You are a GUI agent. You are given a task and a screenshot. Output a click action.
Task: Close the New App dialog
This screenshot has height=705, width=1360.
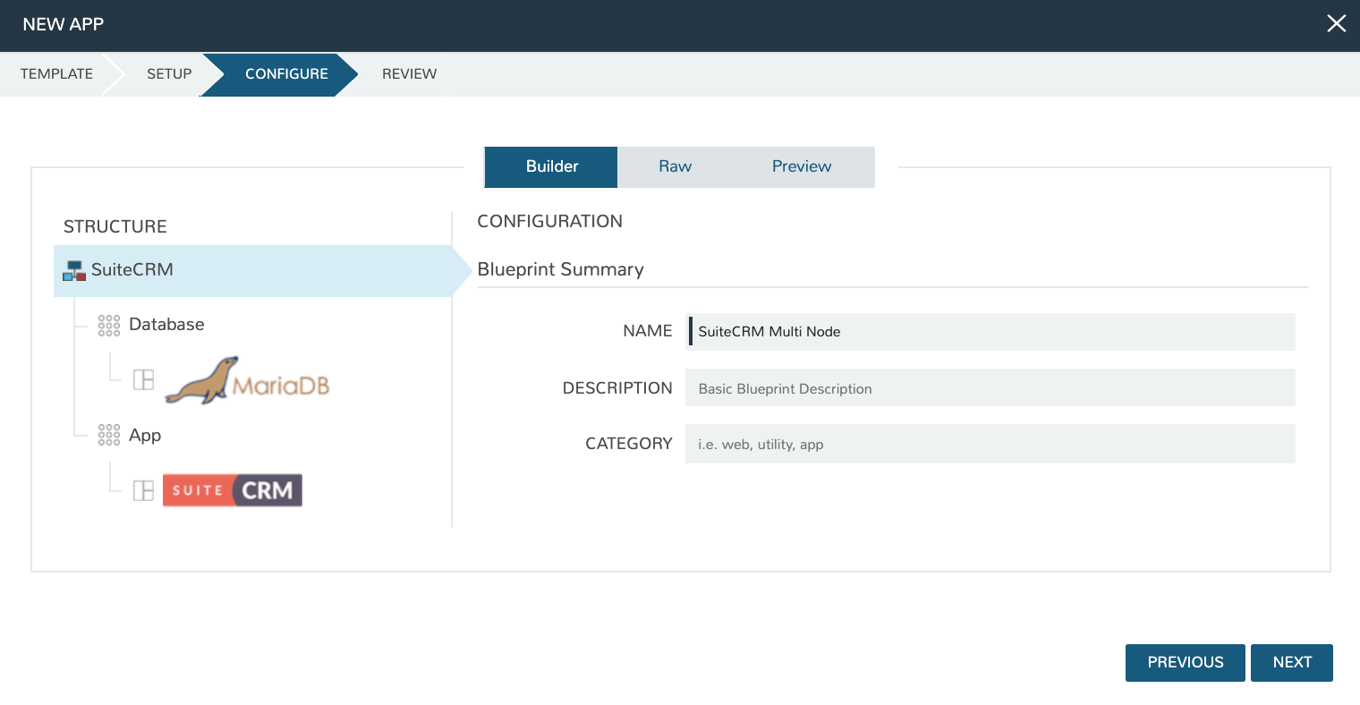pyautogui.click(x=1336, y=24)
